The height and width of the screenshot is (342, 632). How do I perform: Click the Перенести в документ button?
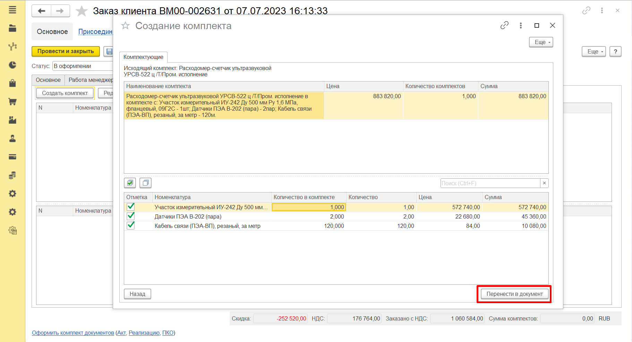tap(514, 294)
